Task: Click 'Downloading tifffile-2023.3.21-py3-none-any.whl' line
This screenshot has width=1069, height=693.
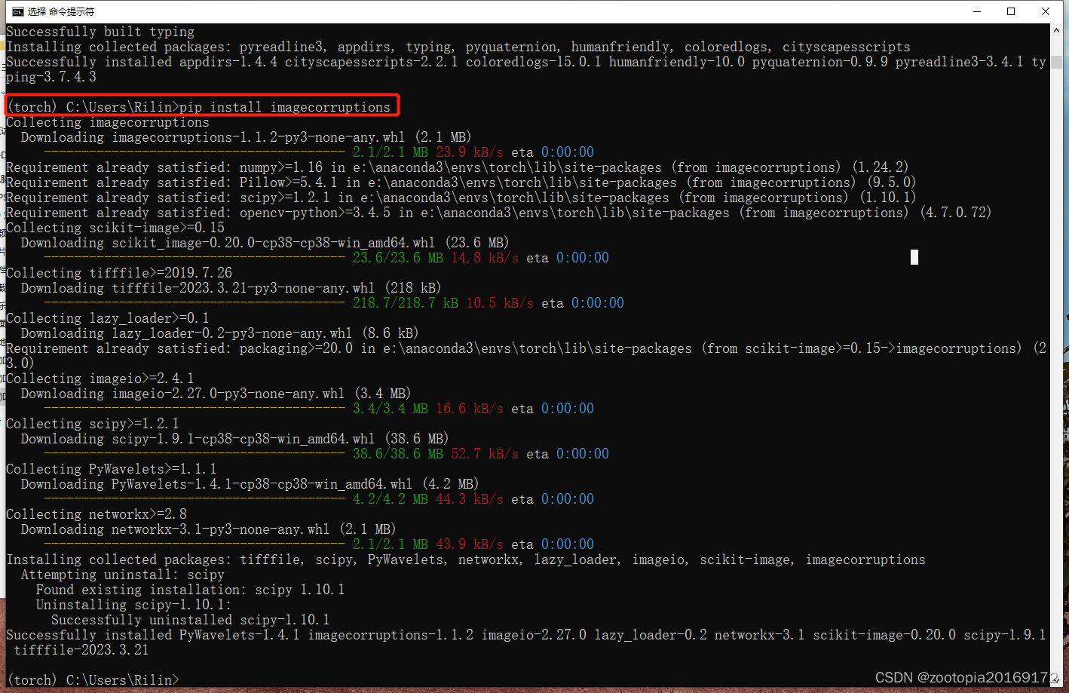Action: point(231,288)
